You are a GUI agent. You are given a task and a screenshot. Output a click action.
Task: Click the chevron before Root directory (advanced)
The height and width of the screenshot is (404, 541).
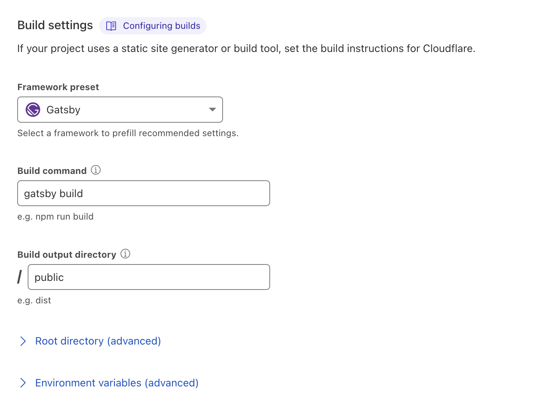pos(23,341)
